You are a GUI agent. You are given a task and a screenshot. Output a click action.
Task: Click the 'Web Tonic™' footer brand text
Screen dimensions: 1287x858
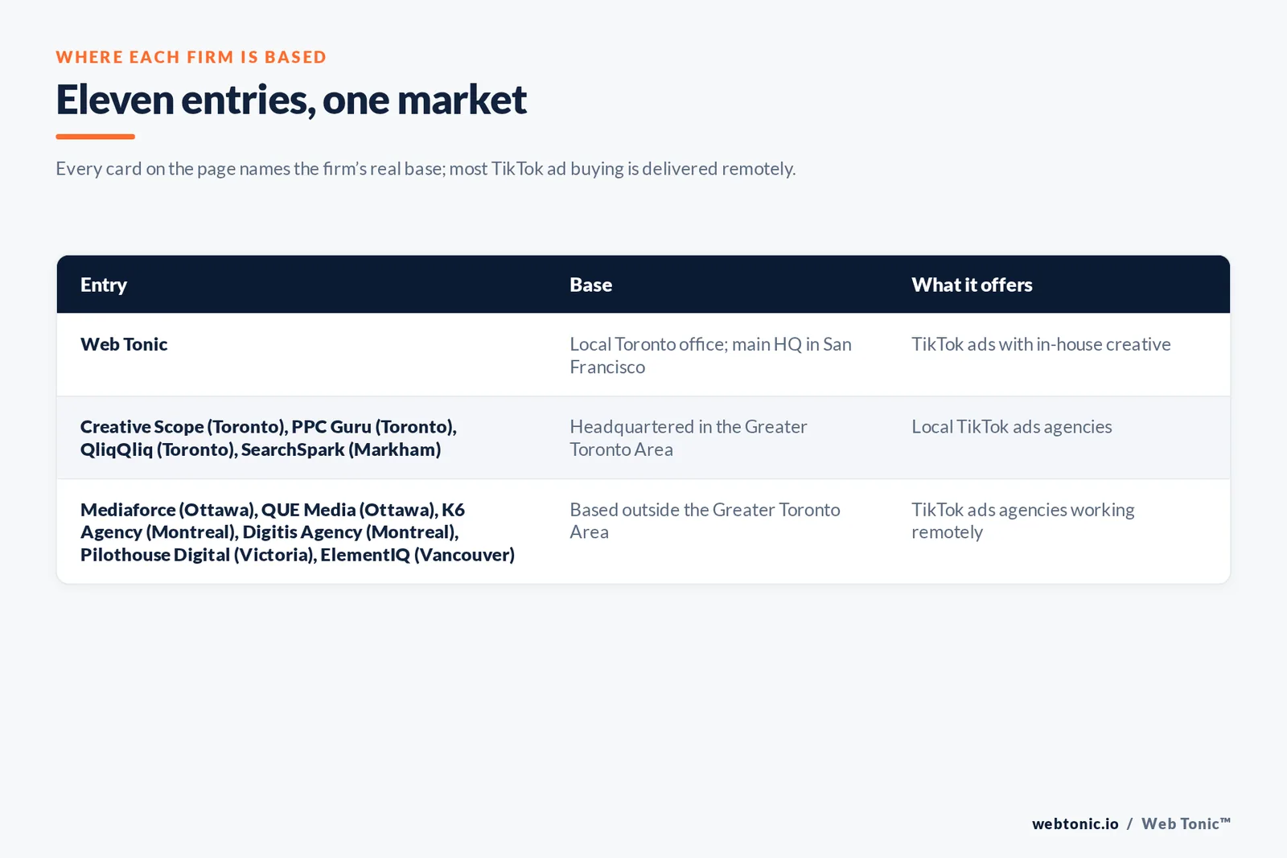[1186, 823]
